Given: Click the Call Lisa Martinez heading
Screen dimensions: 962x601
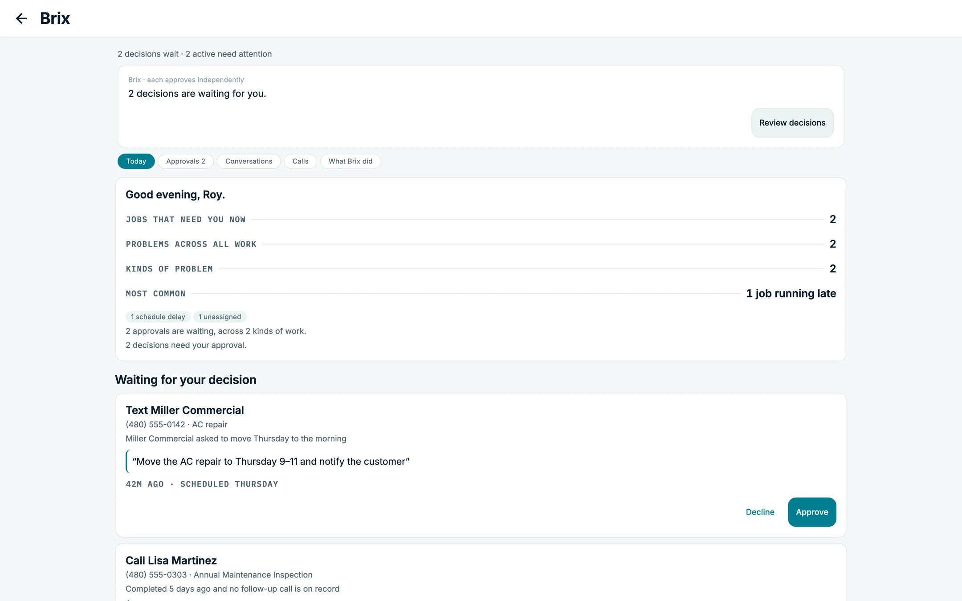Looking at the screenshot, I should point(171,560).
